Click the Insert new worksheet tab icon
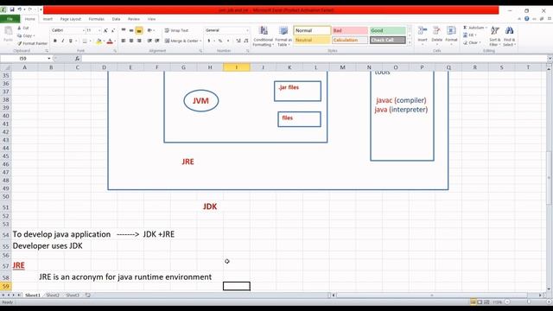 click(88, 295)
